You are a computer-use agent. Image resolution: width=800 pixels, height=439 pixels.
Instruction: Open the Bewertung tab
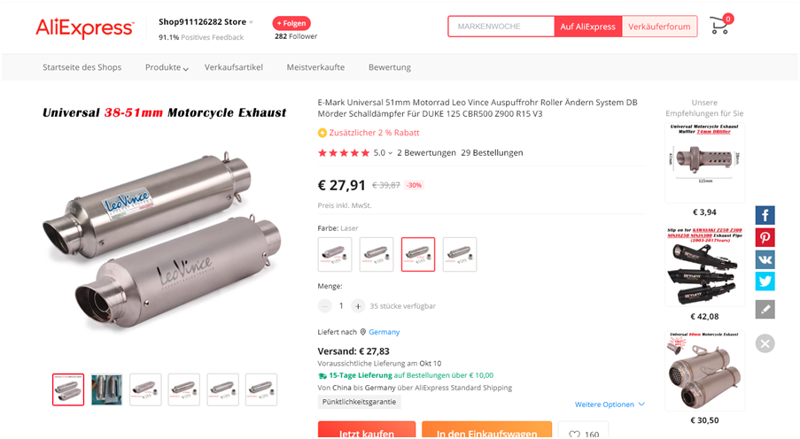(x=390, y=67)
